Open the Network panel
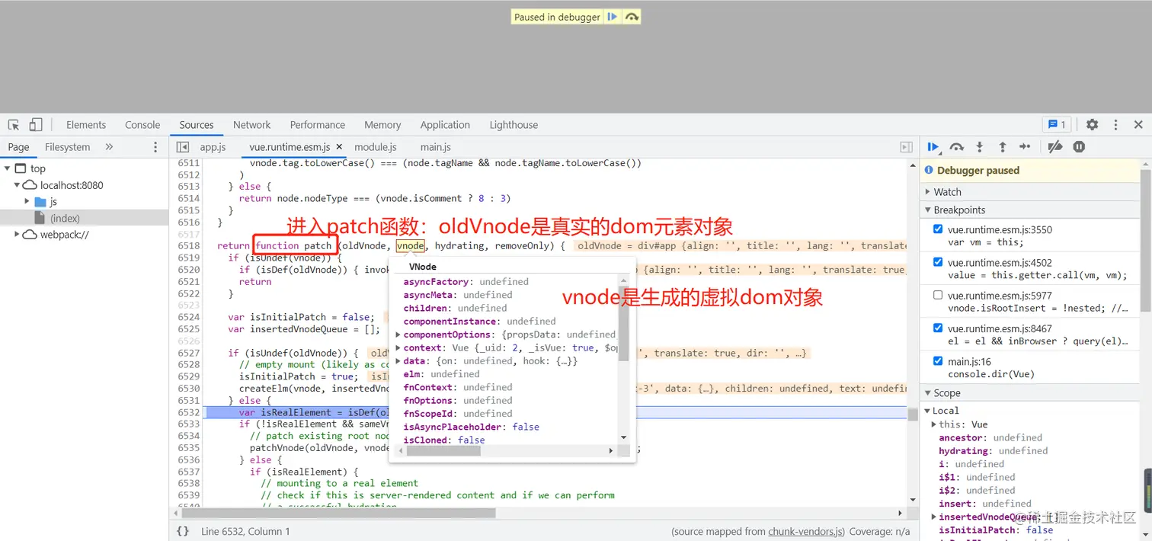The image size is (1152, 541). [252, 125]
